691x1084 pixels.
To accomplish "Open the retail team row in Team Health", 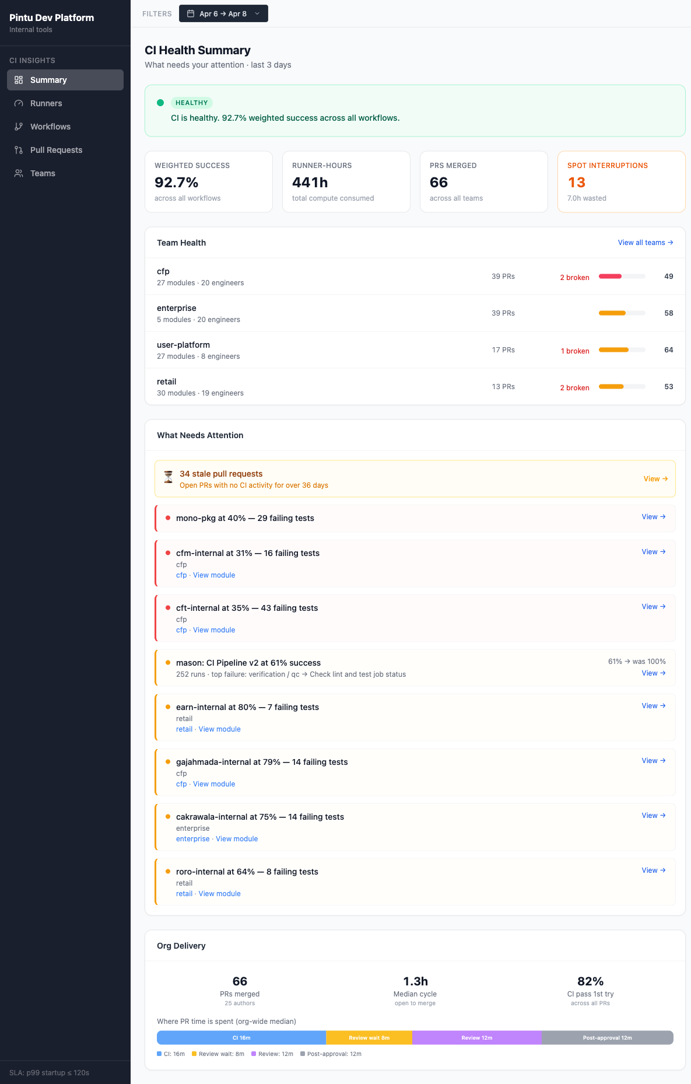I will coord(415,387).
